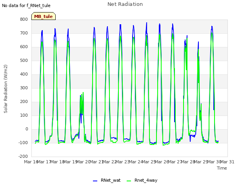251x188 pixels.
Task: Click the blue RNet_wat legend swatch
Action: pyautogui.click(x=95, y=181)
